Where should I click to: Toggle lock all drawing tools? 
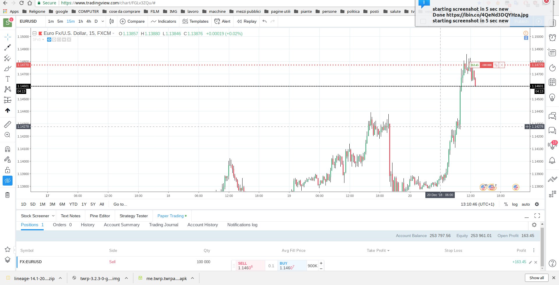coord(8,170)
